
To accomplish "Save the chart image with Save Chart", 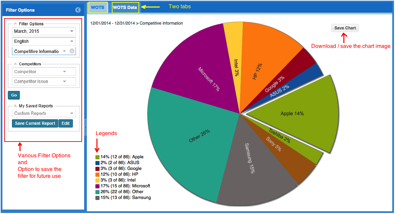I will [x=345, y=28].
